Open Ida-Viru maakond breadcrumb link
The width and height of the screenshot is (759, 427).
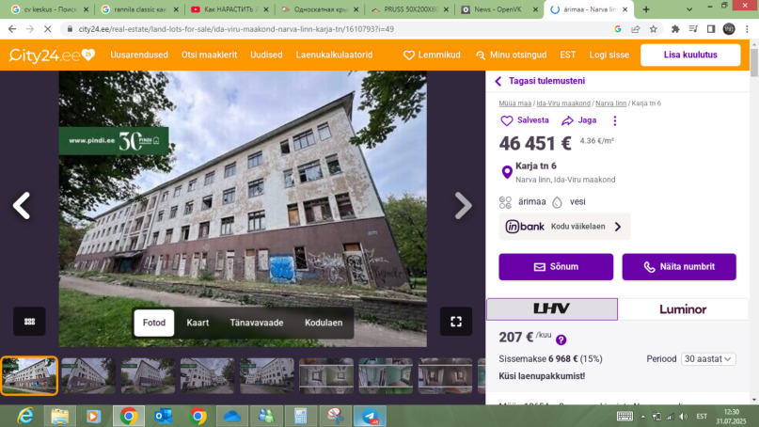(563, 103)
